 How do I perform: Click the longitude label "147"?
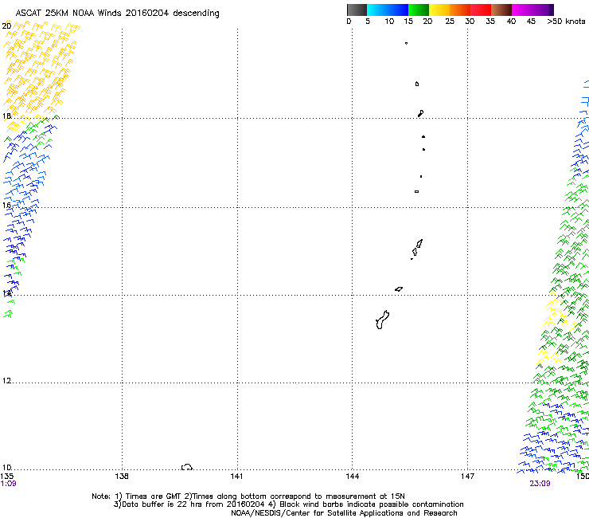point(468,477)
